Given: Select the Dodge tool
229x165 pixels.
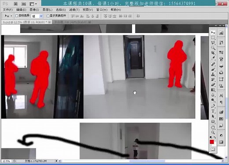Looking at the screenshot, I should (213, 100).
